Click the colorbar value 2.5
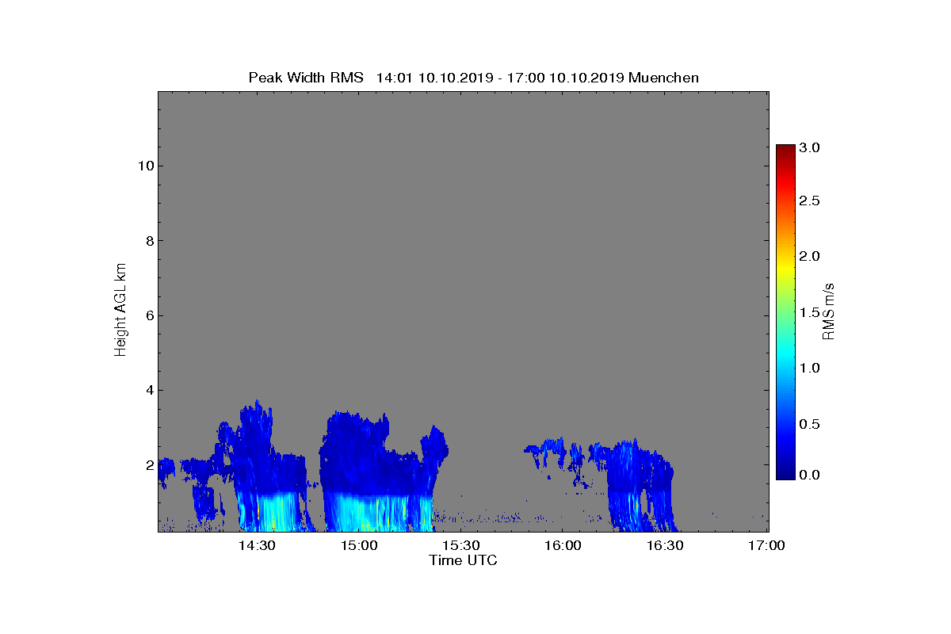The image size is (951, 634). click(x=809, y=201)
